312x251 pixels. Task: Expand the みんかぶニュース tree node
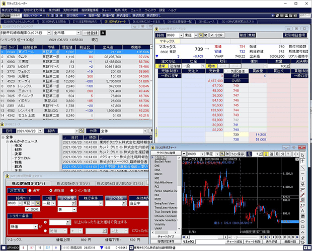[x=7, y=142]
